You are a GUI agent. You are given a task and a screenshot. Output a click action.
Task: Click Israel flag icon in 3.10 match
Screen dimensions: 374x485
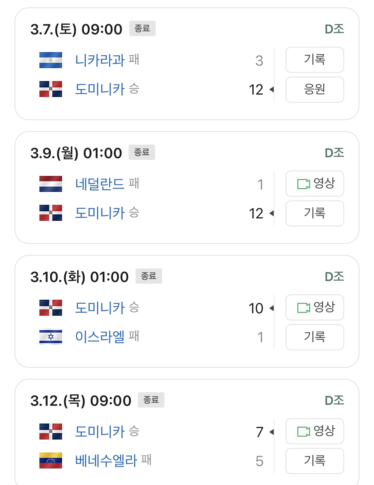[51, 336]
